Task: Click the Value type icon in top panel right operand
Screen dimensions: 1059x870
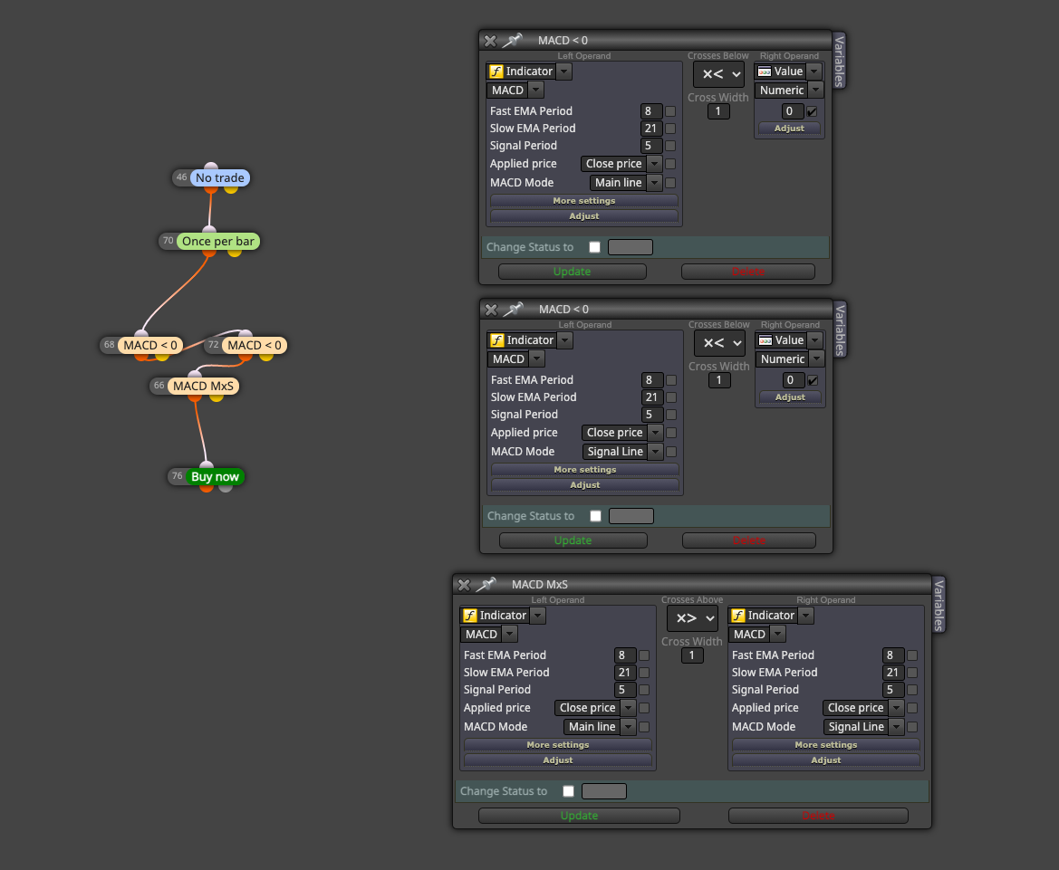Action: pos(765,72)
